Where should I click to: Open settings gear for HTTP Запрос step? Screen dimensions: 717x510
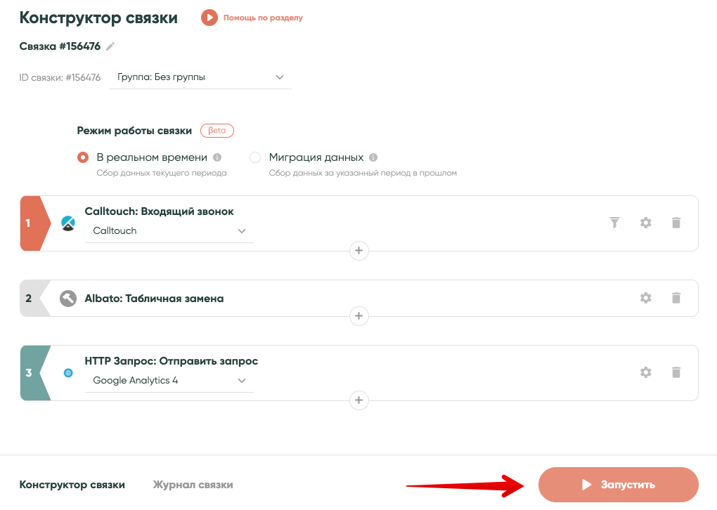[x=645, y=372]
